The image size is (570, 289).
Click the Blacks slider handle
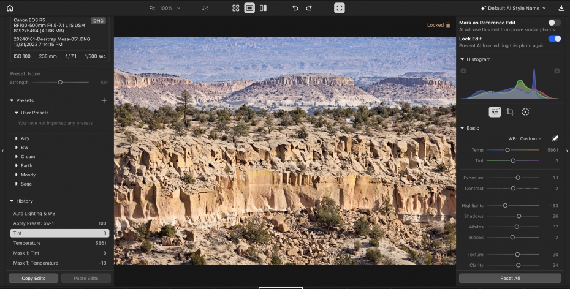click(512, 238)
